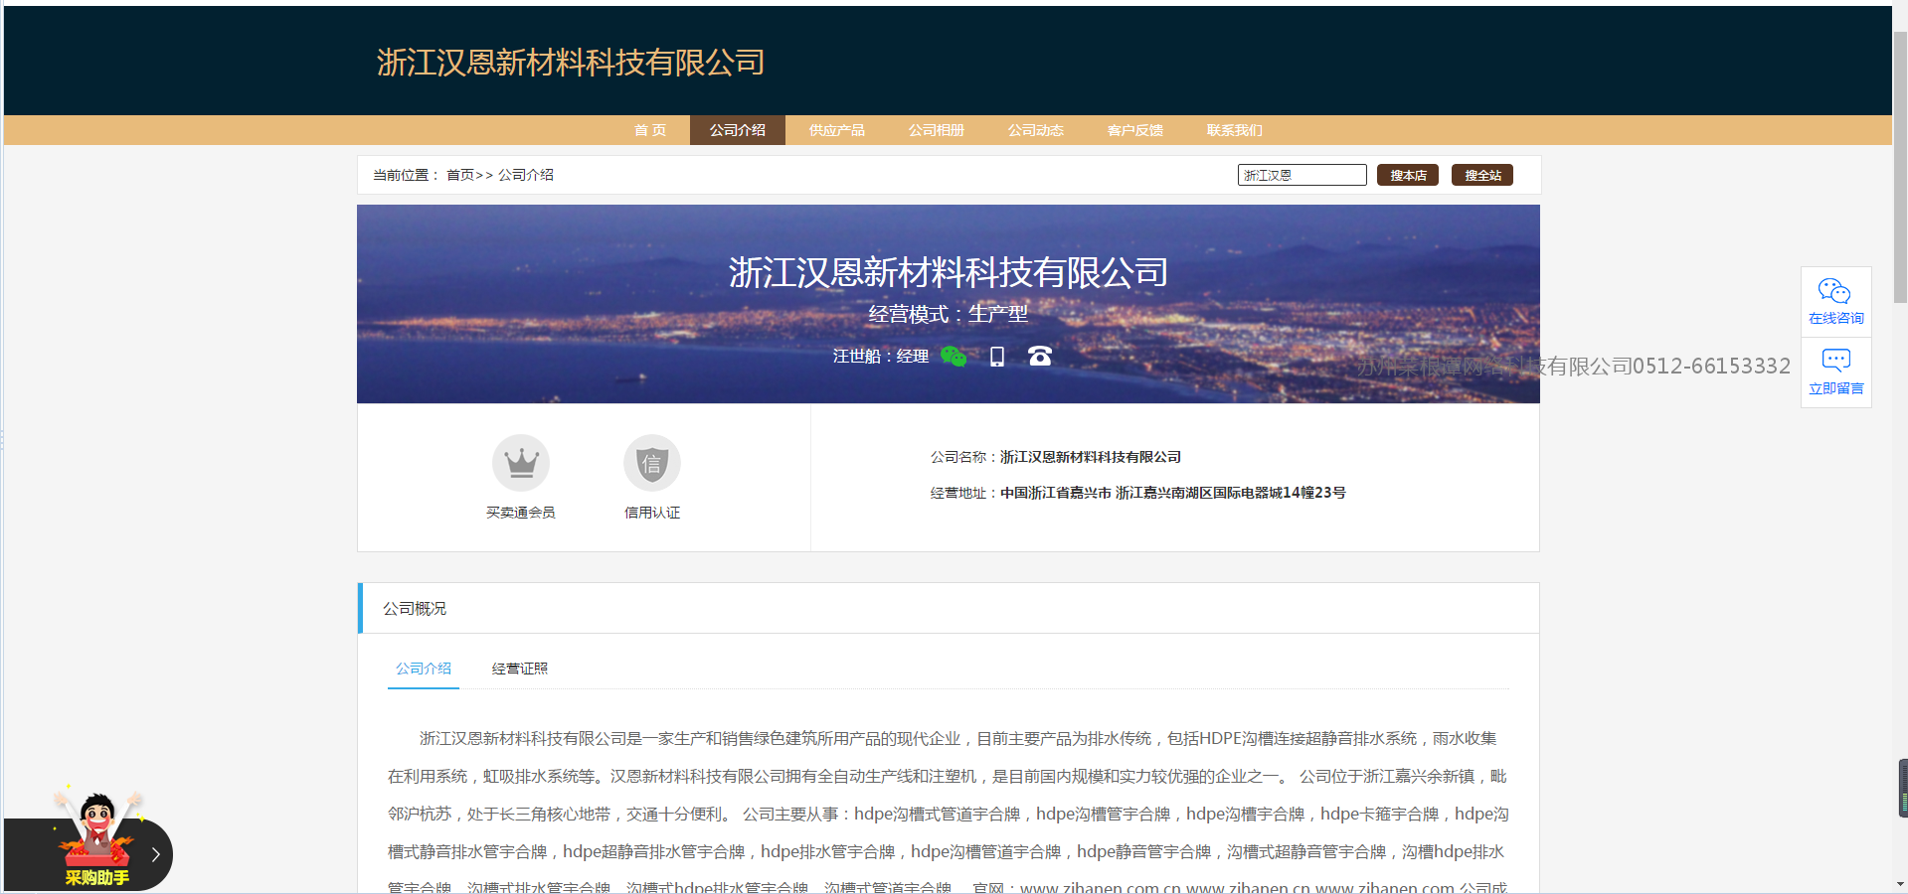Open 联系我们 navigation item

pos(1235,130)
